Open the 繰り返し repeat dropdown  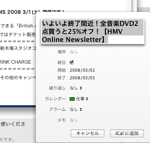pos(76,88)
